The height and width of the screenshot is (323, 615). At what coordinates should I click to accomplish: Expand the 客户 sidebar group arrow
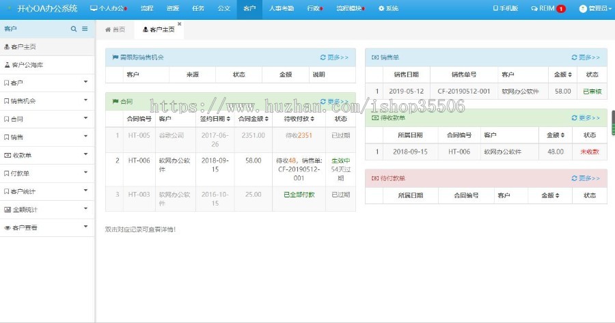click(x=85, y=82)
